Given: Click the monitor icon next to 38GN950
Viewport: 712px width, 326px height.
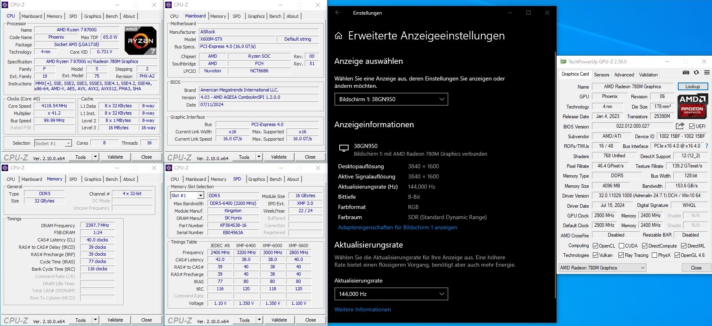Looking at the screenshot, I should click(344, 148).
